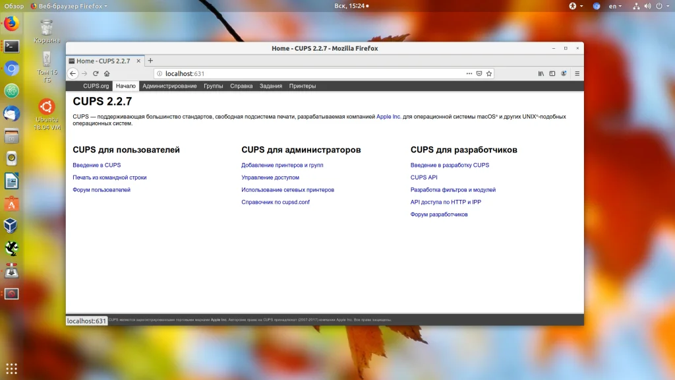Open the Том 16 ГБ volume icon
The width and height of the screenshot is (675, 380).
[47, 67]
